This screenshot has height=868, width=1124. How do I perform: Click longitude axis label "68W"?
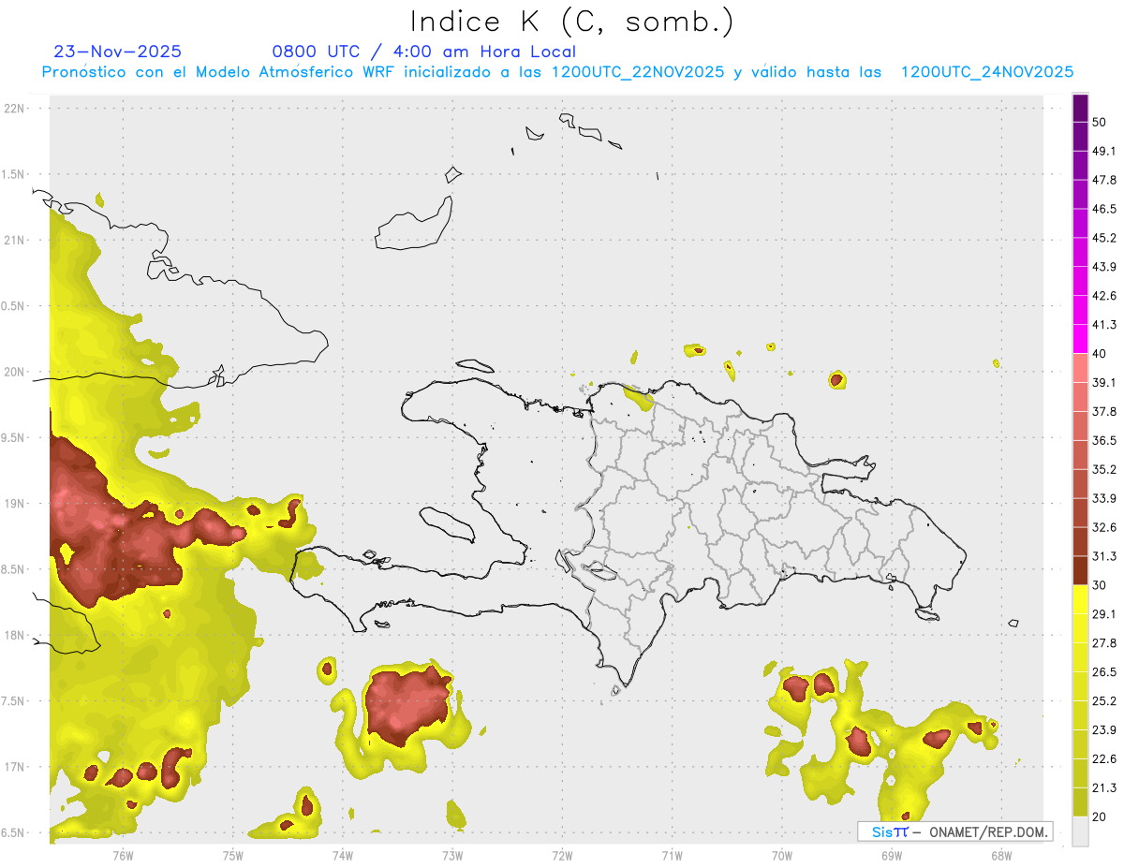(1001, 856)
